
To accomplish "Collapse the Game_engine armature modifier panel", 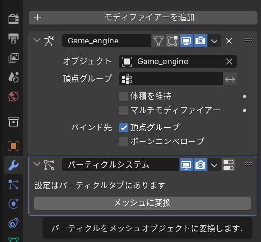I will pos(37,40).
